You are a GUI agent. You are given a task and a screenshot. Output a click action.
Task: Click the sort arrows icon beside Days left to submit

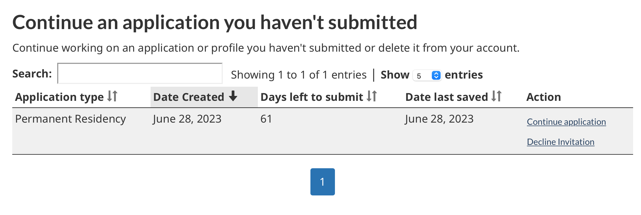(x=372, y=96)
